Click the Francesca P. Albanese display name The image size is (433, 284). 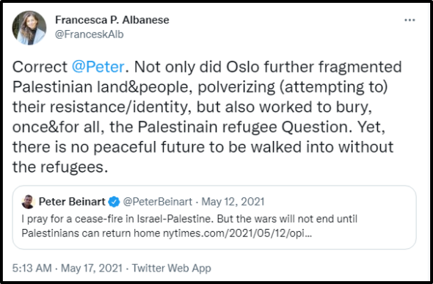(x=112, y=20)
